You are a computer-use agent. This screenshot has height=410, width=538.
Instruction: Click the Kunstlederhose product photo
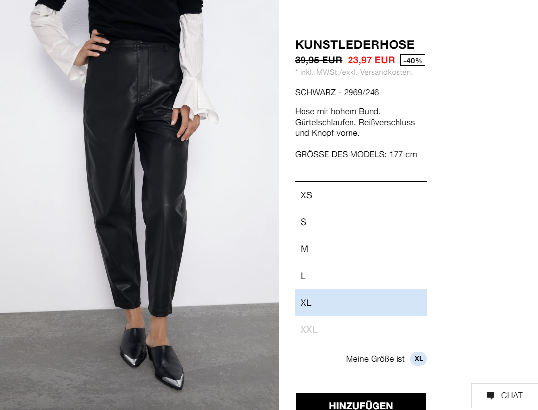[x=139, y=205]
